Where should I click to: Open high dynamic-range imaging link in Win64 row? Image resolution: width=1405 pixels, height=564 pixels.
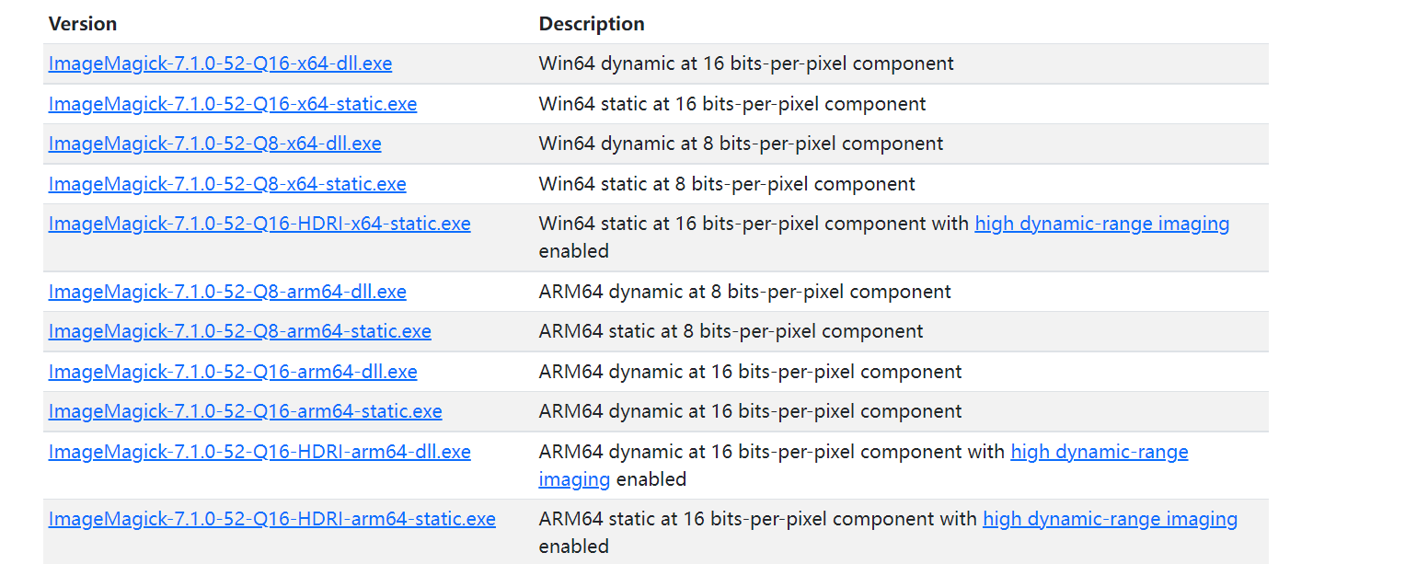pyautogui.click(x=1101, y=224)
